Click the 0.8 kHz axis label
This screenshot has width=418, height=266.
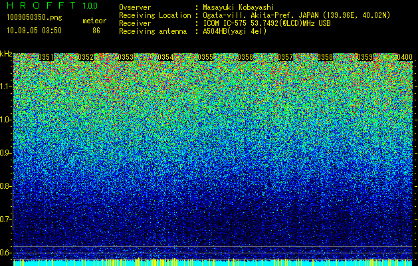[x=5, y=186]
